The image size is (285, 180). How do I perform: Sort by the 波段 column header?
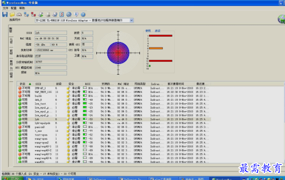click(60, 84)
